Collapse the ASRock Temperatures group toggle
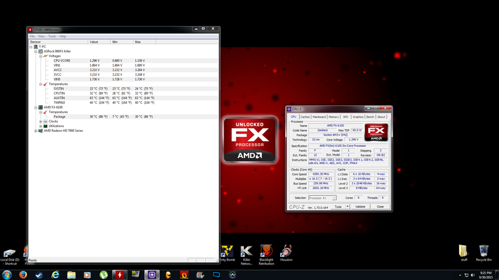 point(41,84)
